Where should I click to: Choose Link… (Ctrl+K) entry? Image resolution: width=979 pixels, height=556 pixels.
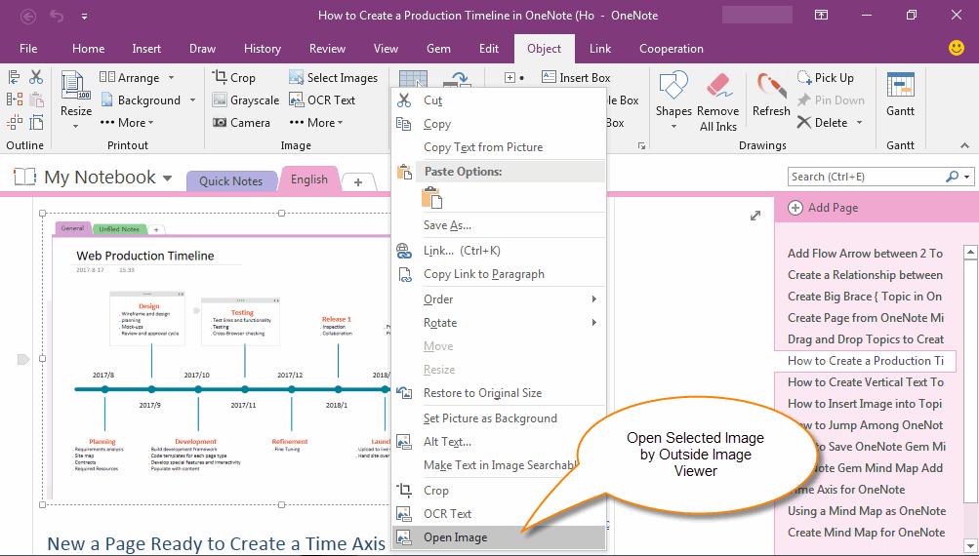pyautogui.click(x=498, y=251)
